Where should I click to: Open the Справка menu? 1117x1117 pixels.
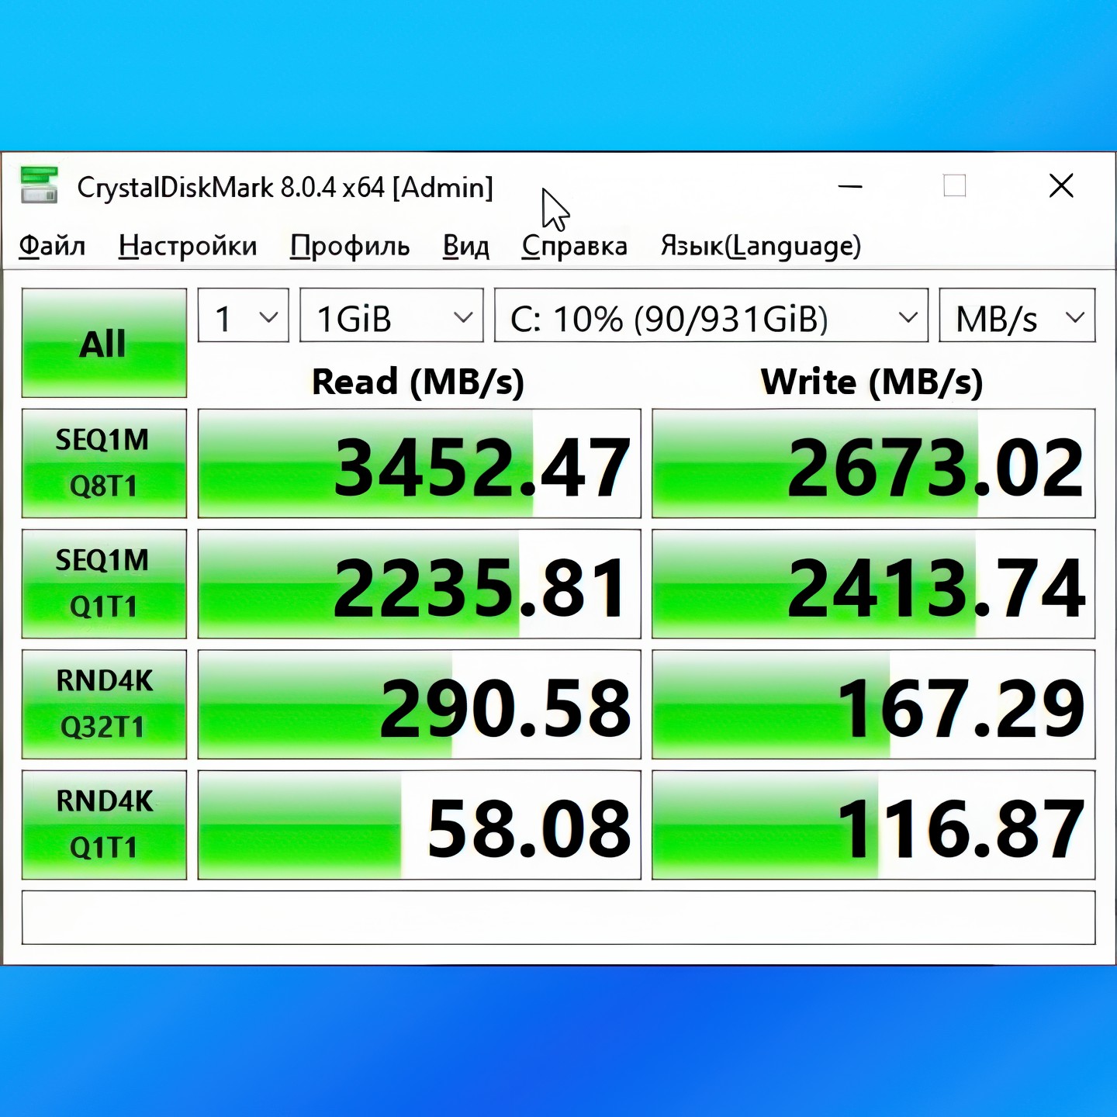point(575,246)
